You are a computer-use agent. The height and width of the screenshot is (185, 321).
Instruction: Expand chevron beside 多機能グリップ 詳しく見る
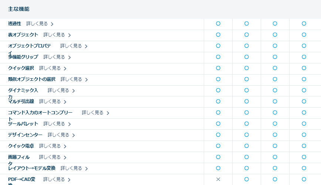(70, 57)
